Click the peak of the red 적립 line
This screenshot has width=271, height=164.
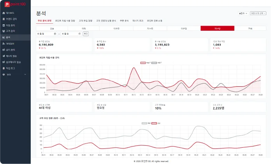(134, 68)
